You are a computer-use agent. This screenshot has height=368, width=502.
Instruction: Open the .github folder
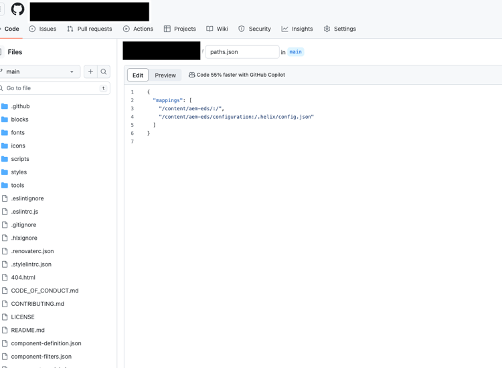point(20,106)
